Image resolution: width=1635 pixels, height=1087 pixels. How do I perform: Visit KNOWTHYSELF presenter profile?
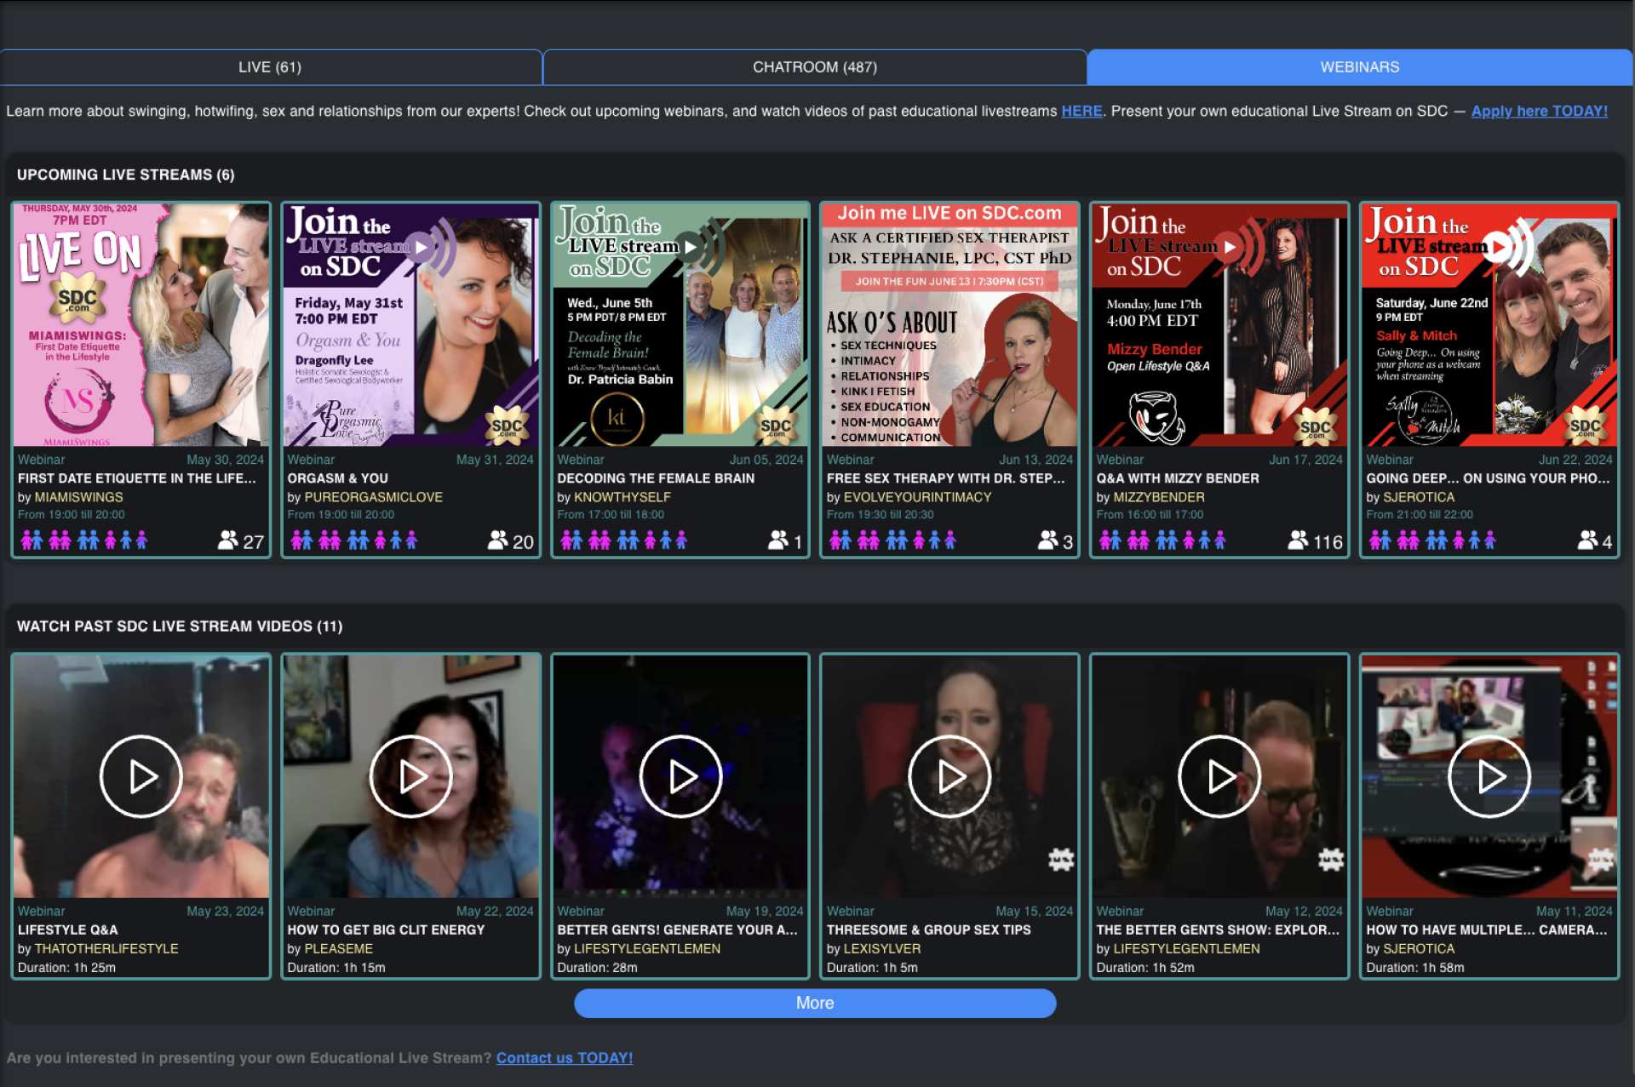[x=622, y=497]
